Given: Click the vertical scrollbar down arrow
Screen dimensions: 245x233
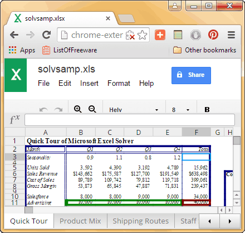Looking at the screenshot, I should 237,202.
